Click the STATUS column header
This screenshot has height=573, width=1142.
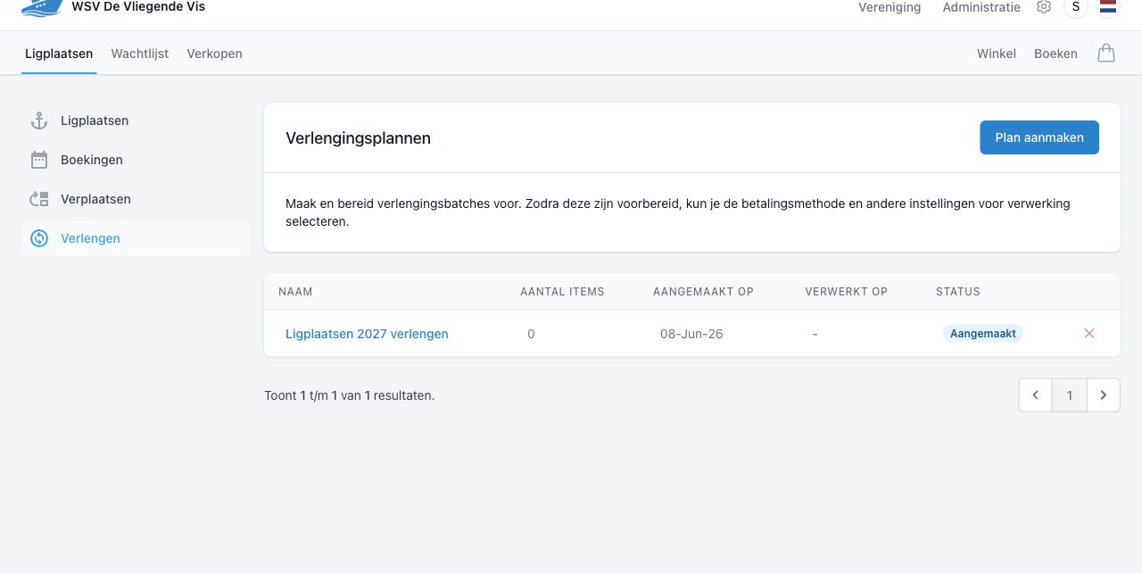coord(958,292)
